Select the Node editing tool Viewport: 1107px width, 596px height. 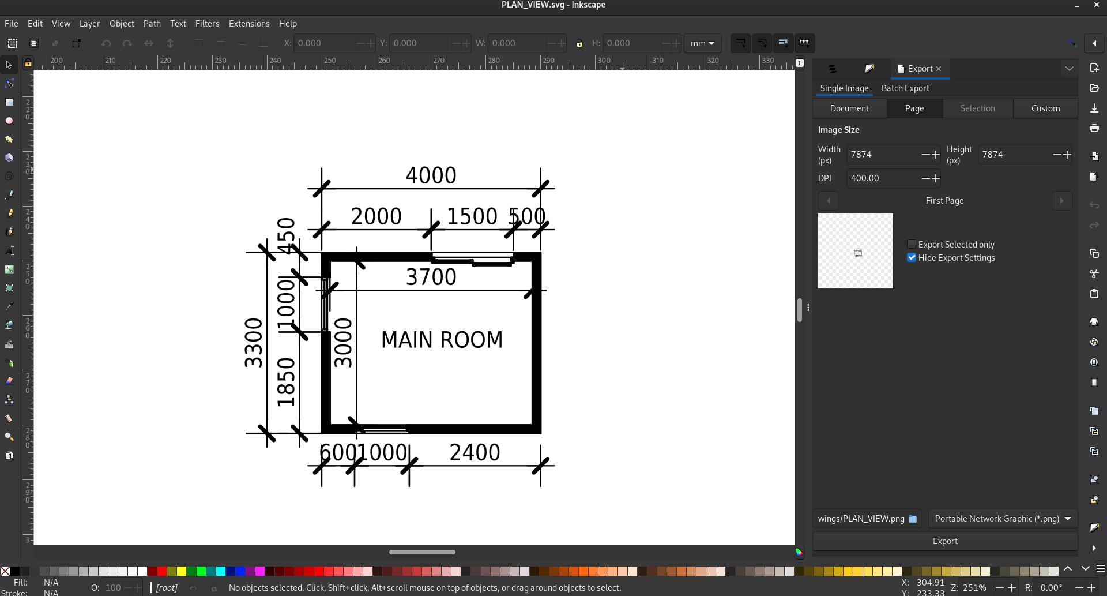[9, 84]
